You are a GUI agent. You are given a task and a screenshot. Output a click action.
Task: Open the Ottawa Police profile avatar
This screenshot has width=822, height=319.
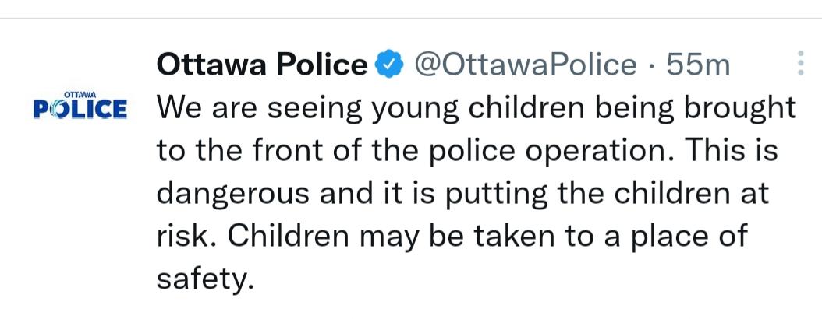pos(81,105)
